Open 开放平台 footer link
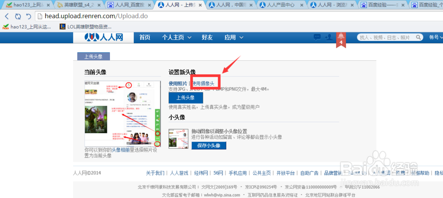 click(286, 173)
